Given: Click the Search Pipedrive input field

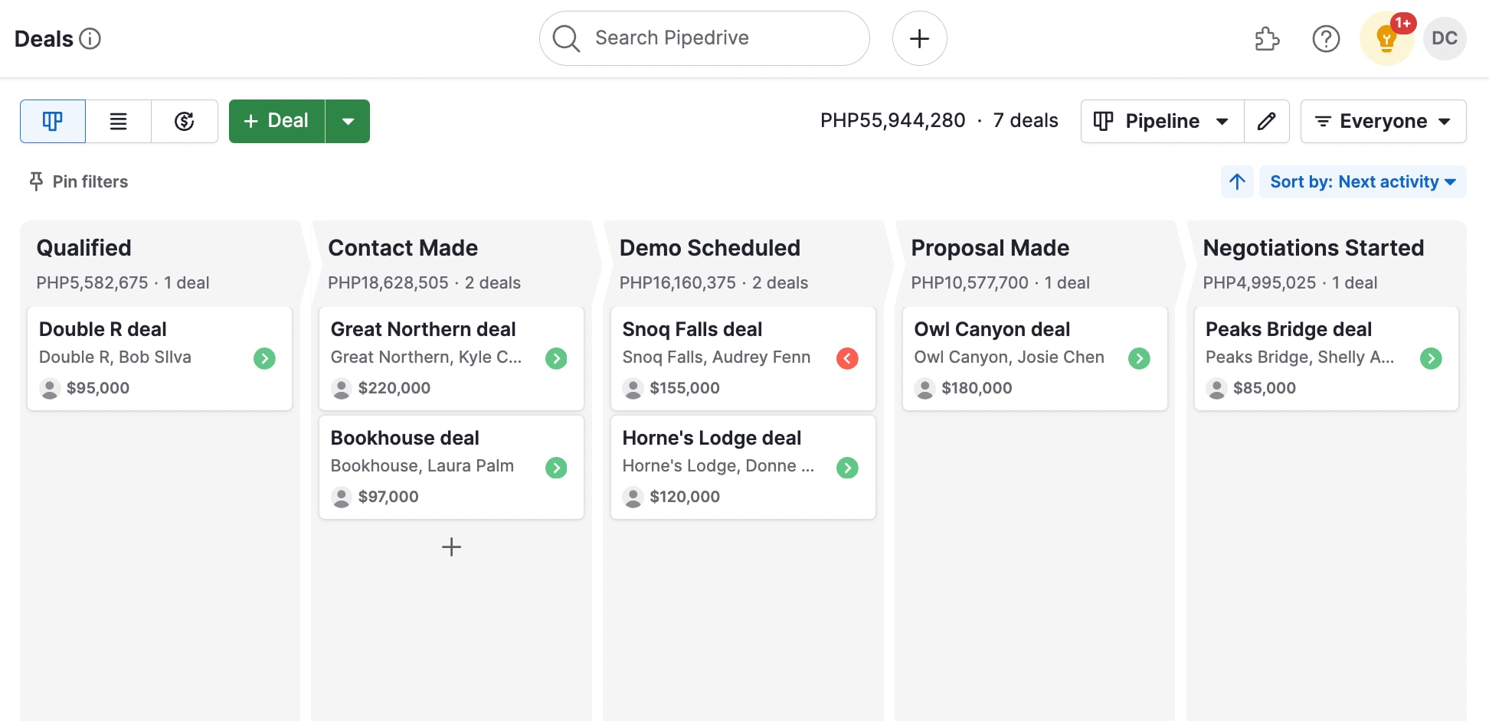Looking at the screenshot, I should coord(703,38).
